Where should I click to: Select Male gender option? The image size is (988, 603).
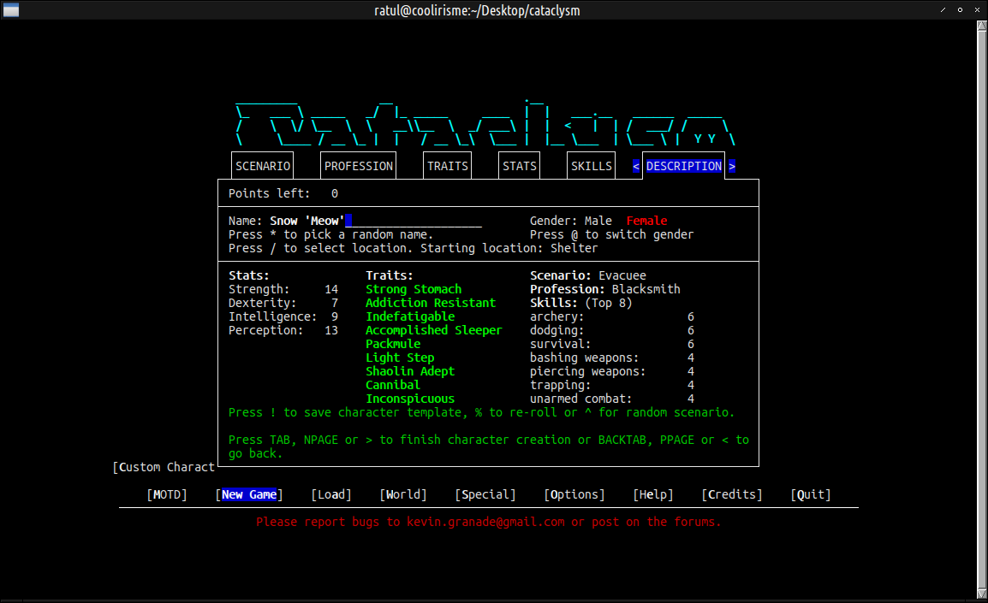coord(598,221)
